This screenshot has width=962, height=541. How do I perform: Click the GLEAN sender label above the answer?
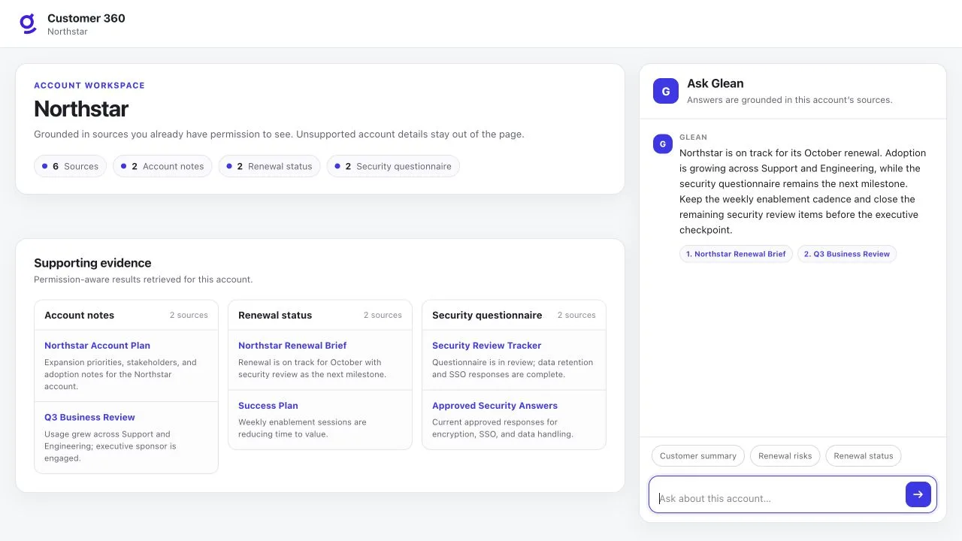click(x=693, y=138)
